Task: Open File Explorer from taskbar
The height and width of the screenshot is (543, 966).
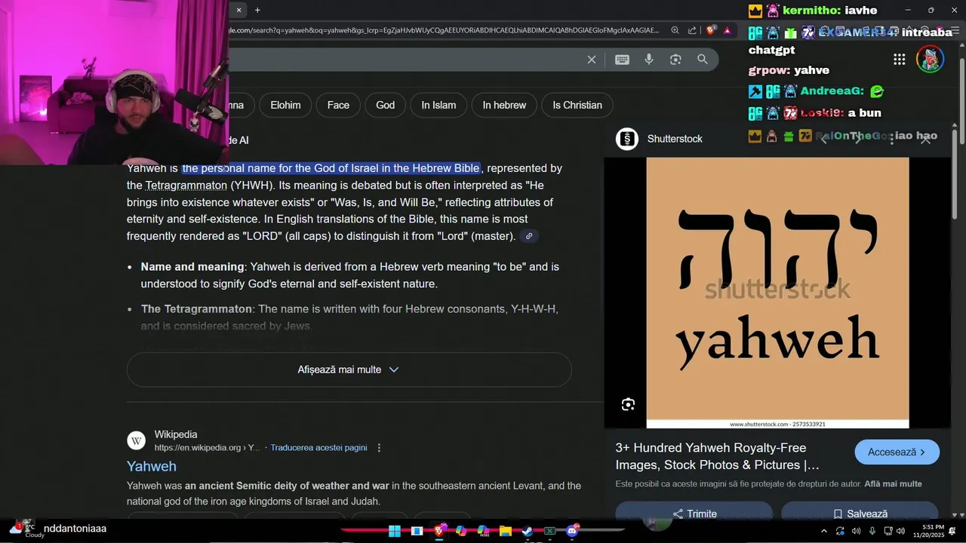Action: [505, 531]
